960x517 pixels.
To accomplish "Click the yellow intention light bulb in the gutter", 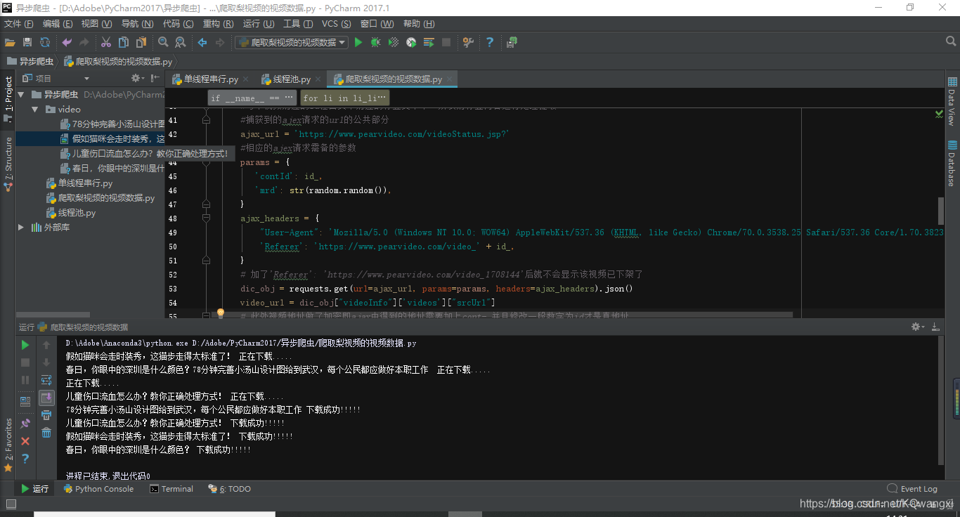I will 220,313.
